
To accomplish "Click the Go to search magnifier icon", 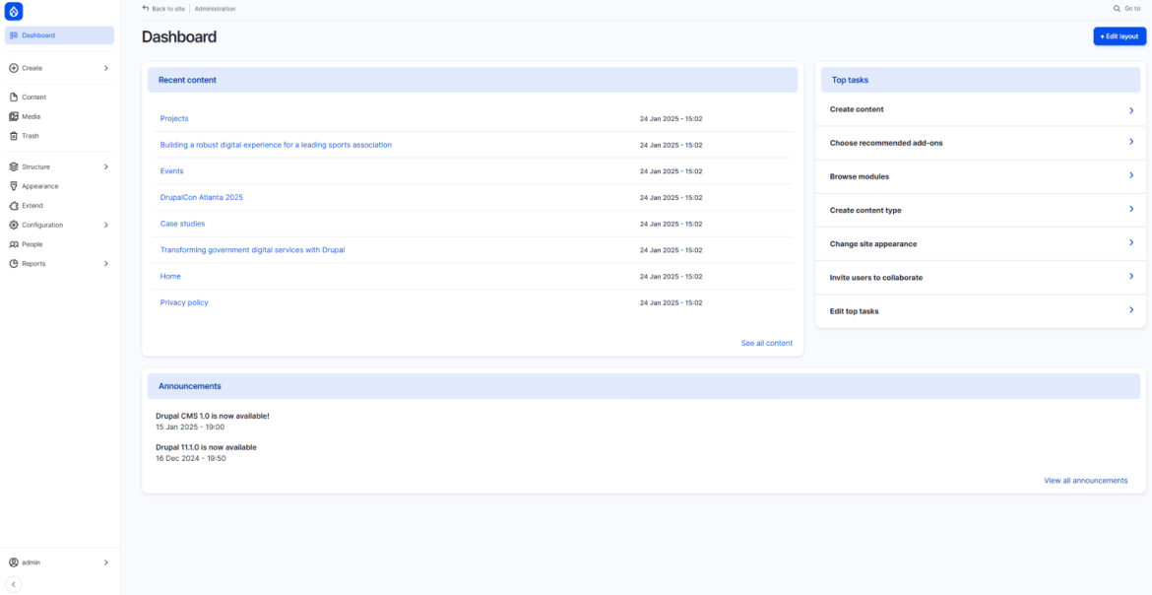I will tap(1118, 9).
